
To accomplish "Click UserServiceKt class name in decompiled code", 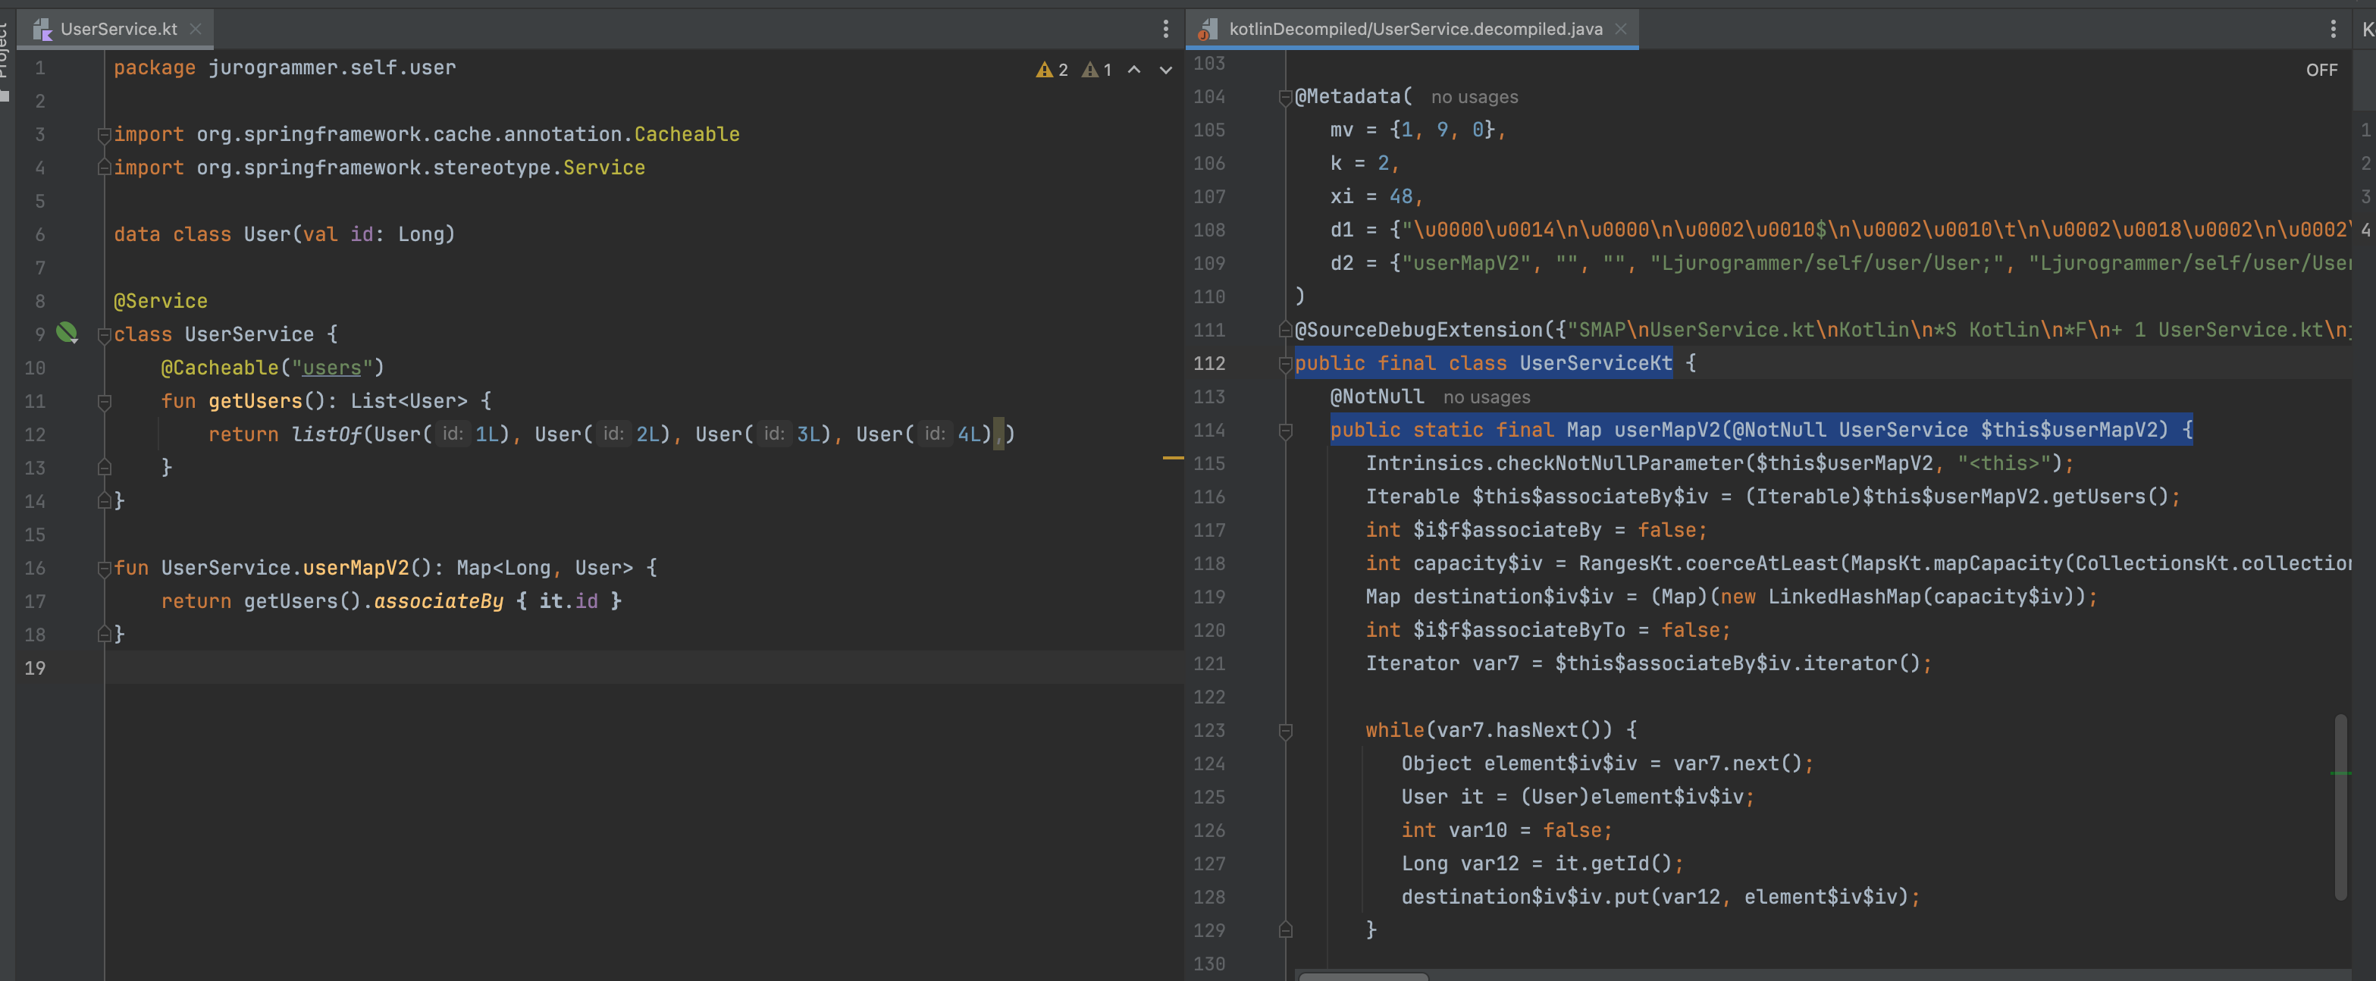I will [1596, 363].
